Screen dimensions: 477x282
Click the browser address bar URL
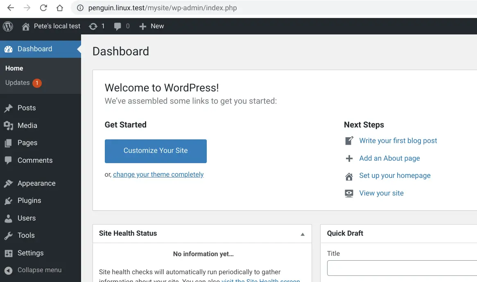point(162,8)
